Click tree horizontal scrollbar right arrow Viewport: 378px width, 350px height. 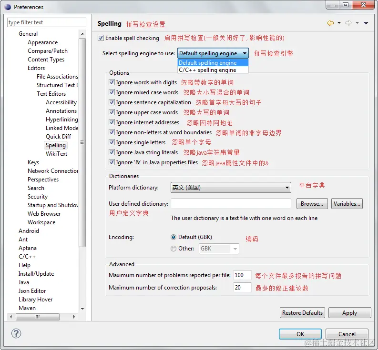click(74, 317)
